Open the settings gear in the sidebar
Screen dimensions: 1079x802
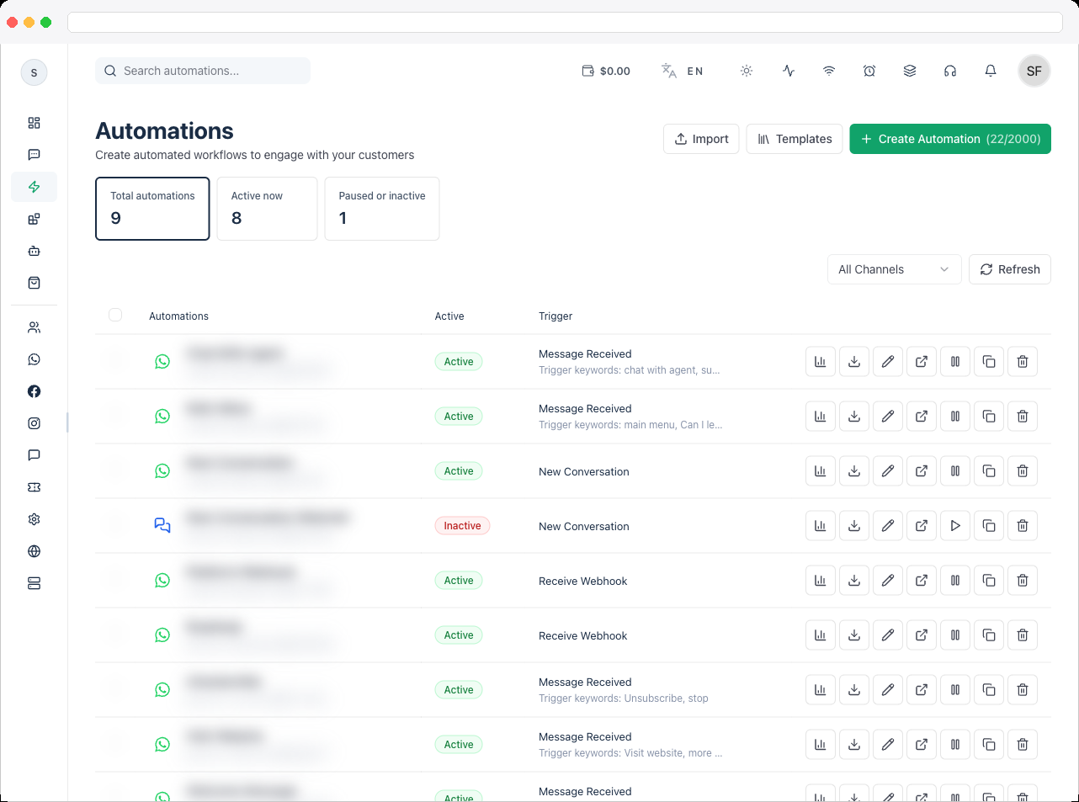[34, 519]
